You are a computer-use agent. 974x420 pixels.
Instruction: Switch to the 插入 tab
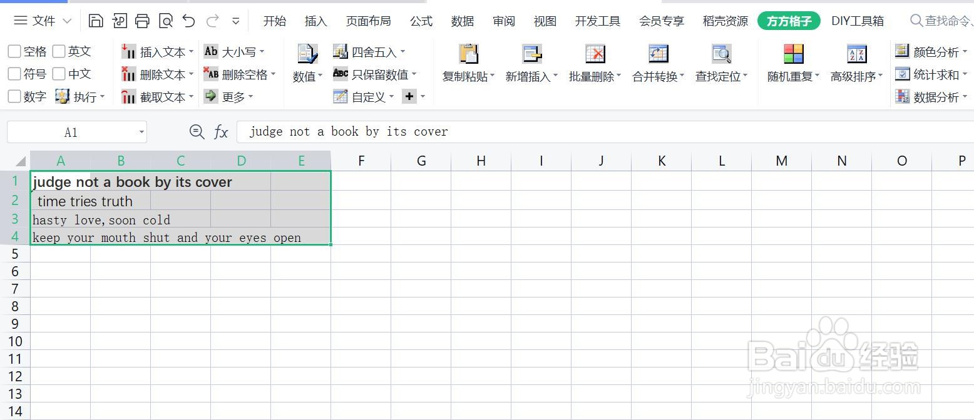click(315, 21)
